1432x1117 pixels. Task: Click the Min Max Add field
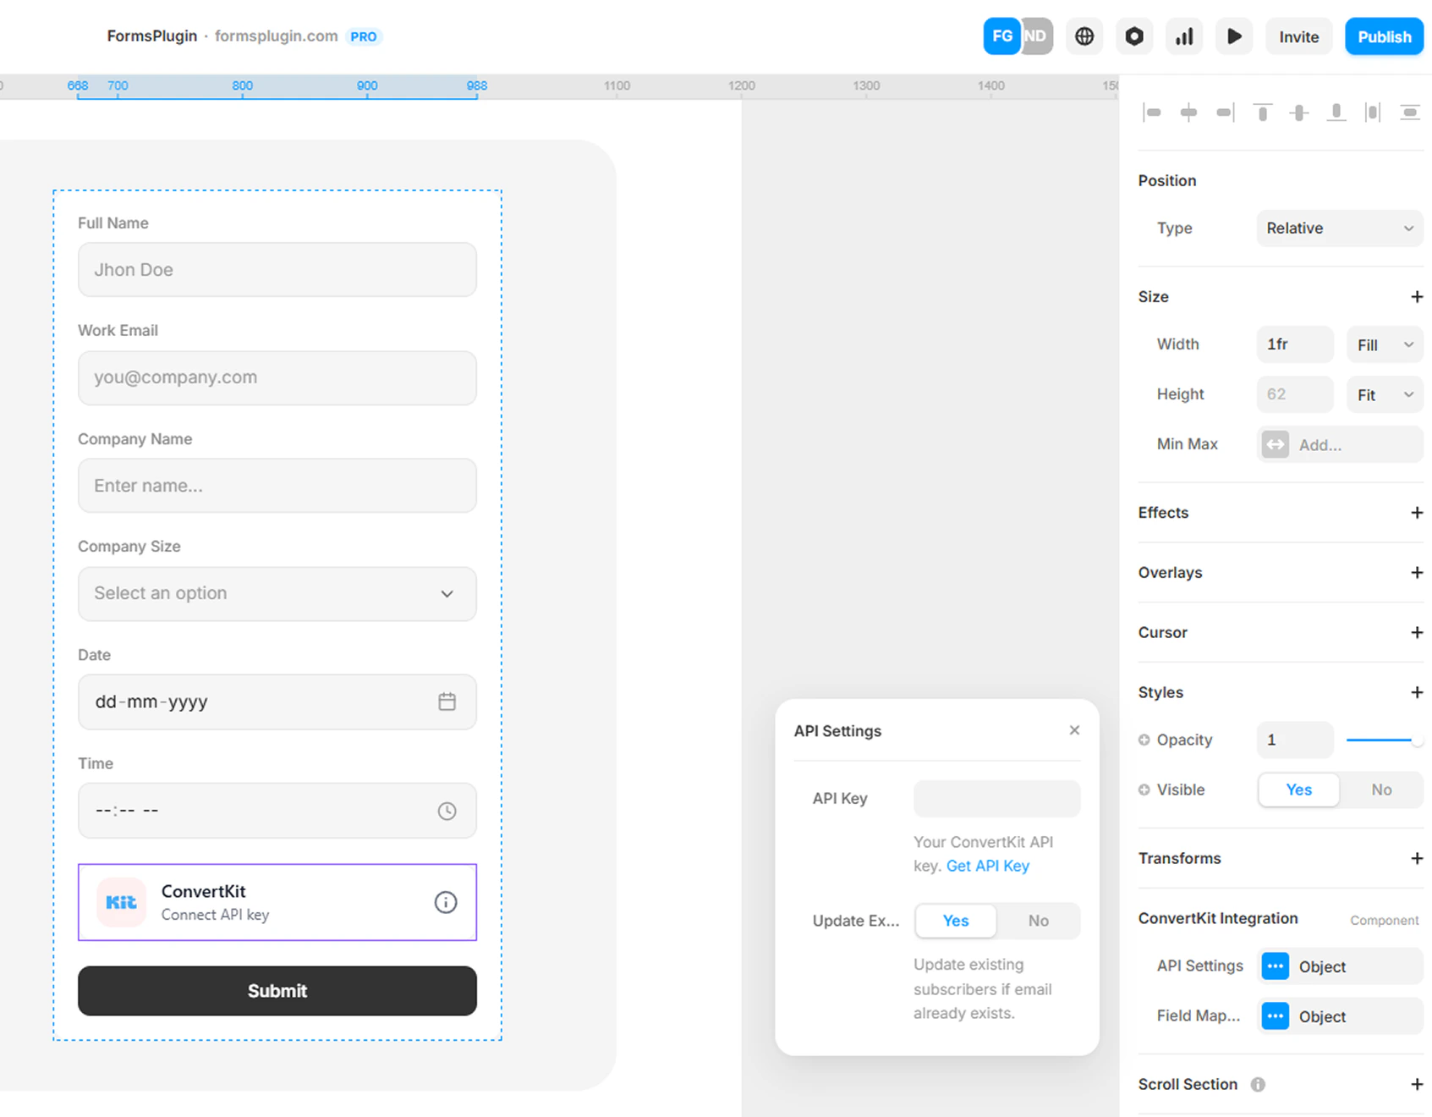click(1340, 444)
